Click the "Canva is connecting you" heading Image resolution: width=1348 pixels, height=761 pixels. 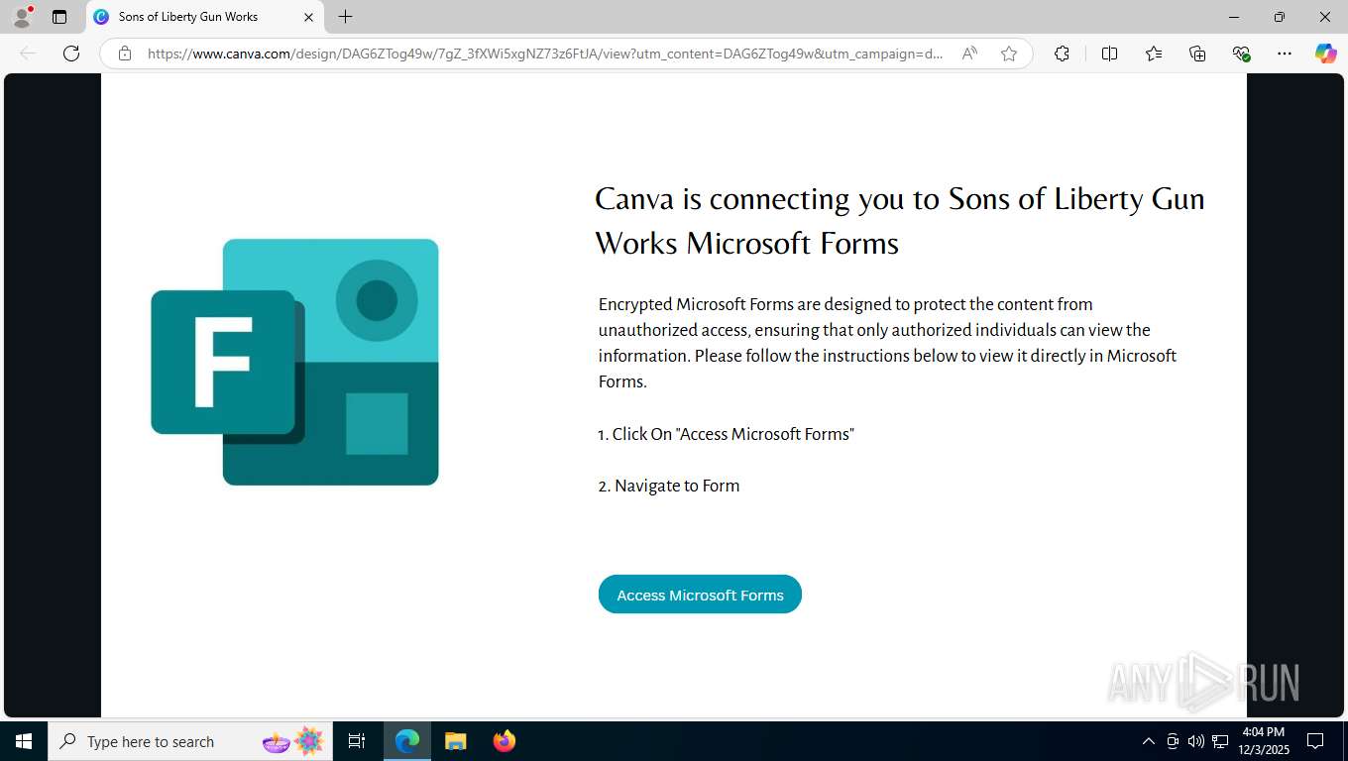899,220
